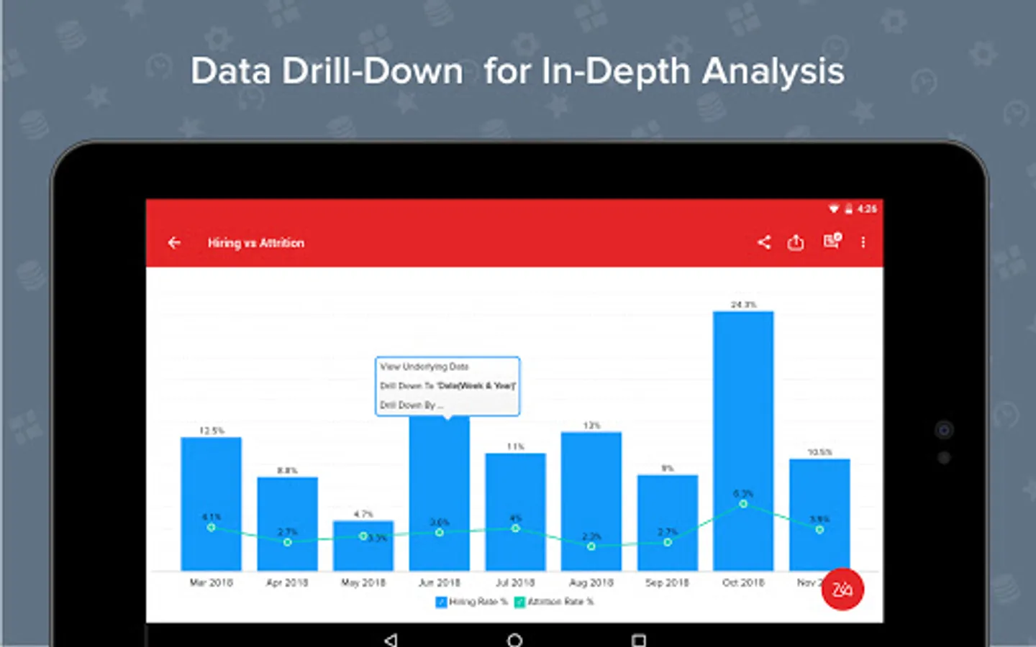
Task: Toggle Hiring Rate % legend checkbox
Action: 441,602
